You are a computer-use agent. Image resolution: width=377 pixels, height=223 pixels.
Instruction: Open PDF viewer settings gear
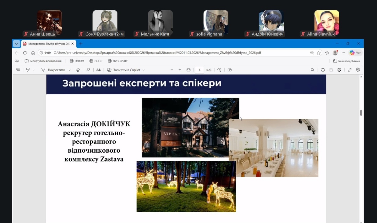pos(358,70)
